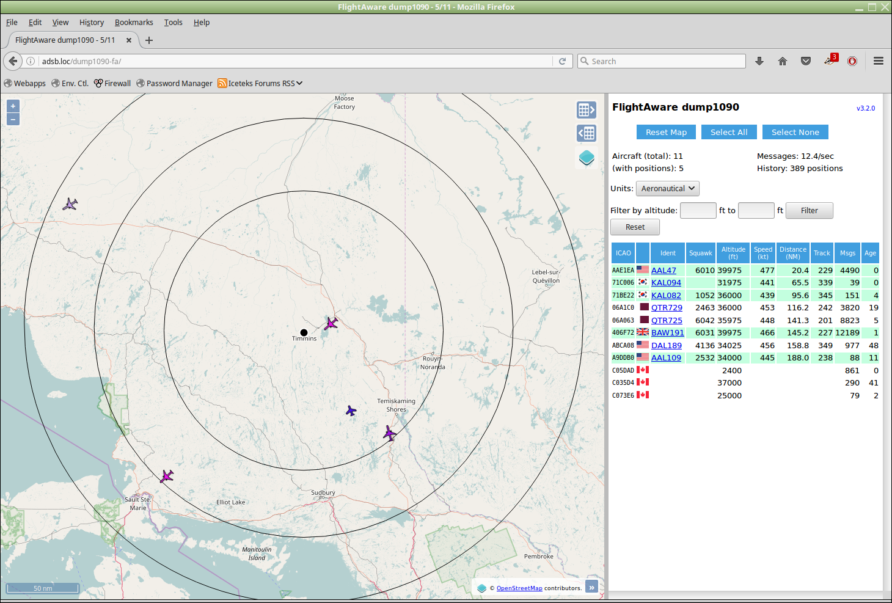The width and height of the screenshot is (892, 603).
Task: Expand Iceteks Forums RSS bookmark
Action: [261, 84]
